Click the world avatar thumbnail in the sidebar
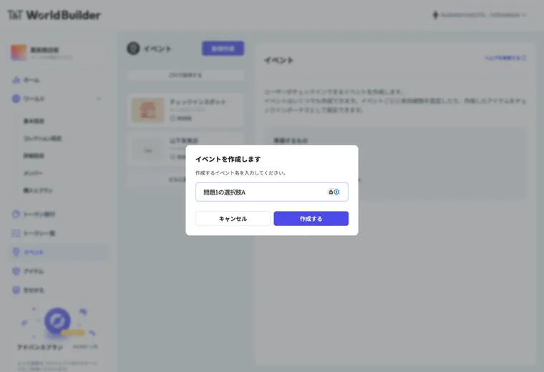Screen dimensions: 544x372 [x=19, y=52]
